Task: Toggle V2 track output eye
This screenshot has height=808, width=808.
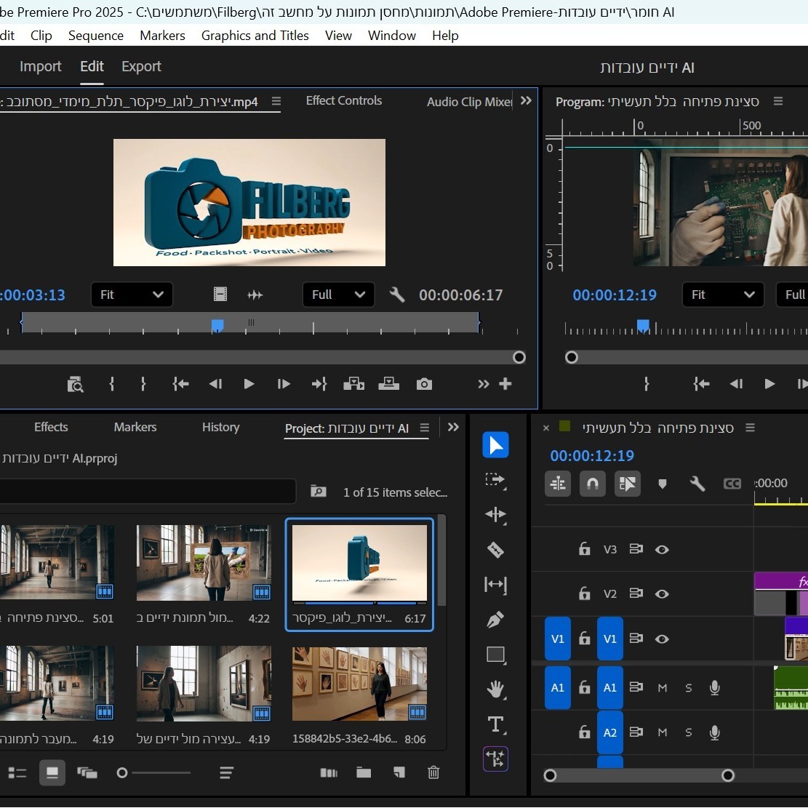Action: (662, 593)
